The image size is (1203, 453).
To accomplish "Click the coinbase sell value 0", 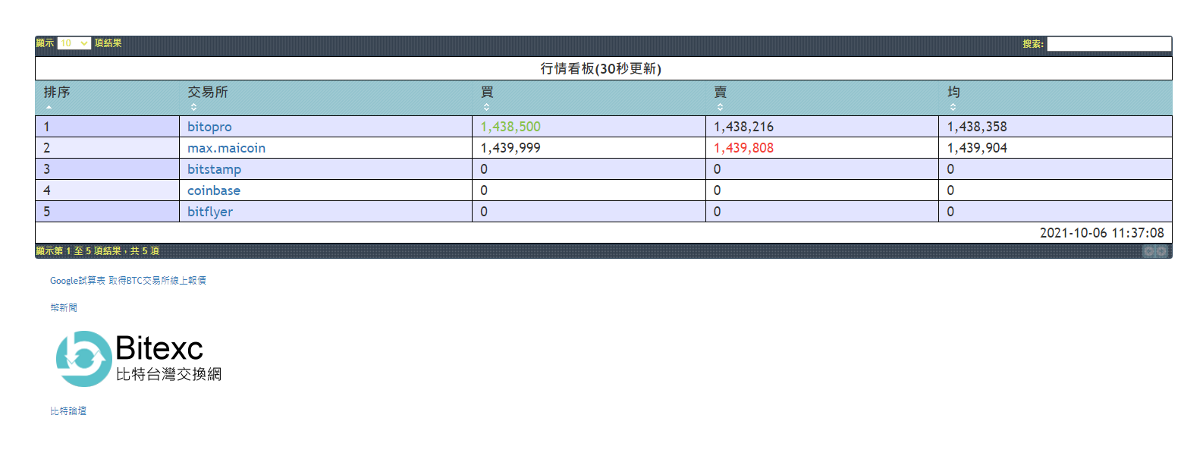I will click(718, 190).
